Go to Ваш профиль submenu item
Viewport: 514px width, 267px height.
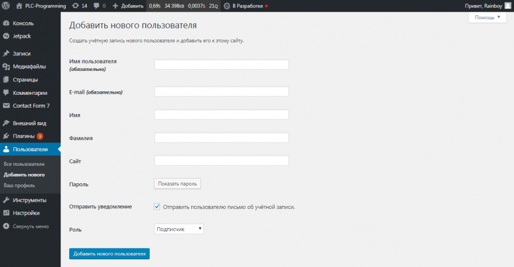coord(19,186)
